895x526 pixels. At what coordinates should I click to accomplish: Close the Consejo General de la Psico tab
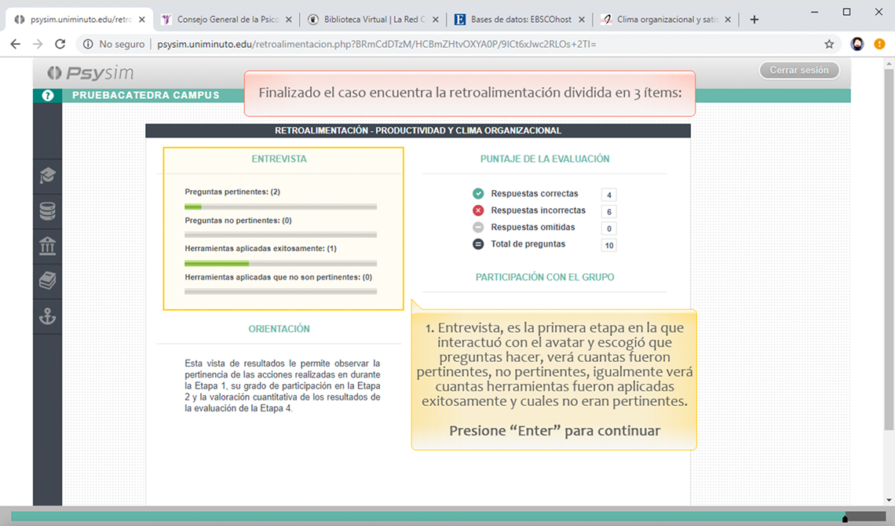pyautogui.click(x=288, y=20)
